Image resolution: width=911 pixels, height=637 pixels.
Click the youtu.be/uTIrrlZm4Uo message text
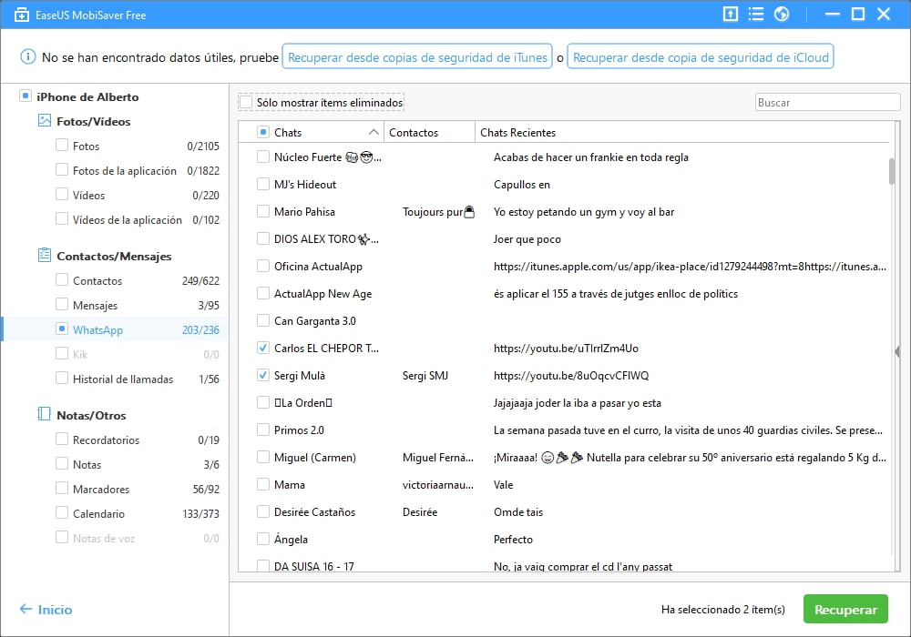pos(566,349)
